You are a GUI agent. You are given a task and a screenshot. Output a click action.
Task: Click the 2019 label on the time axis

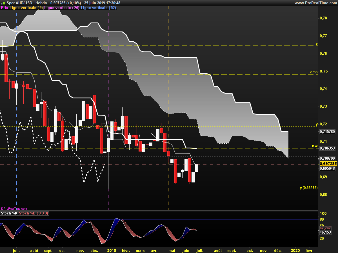(x=112, y=250)
